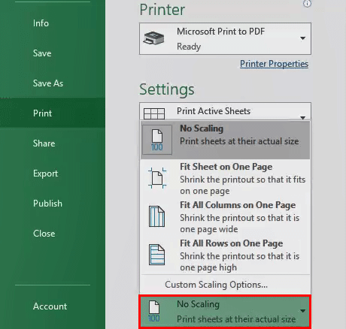Viewport: 346px width, 329px height.
Task: Click the page icon in bottom scaling box
Action: tap(154, 311)
